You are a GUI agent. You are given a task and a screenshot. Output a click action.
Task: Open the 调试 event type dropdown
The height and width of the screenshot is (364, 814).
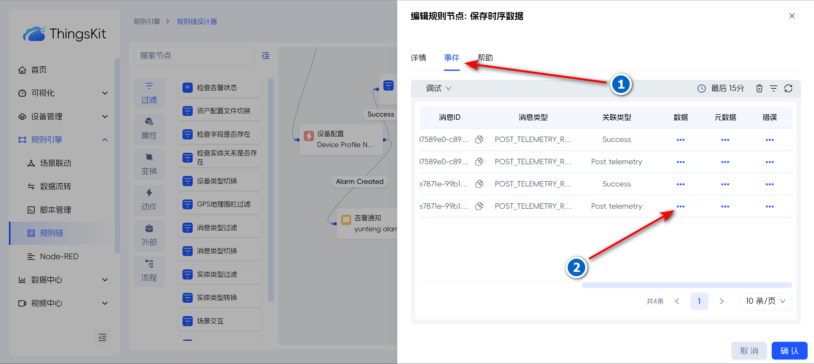(438, 88)
